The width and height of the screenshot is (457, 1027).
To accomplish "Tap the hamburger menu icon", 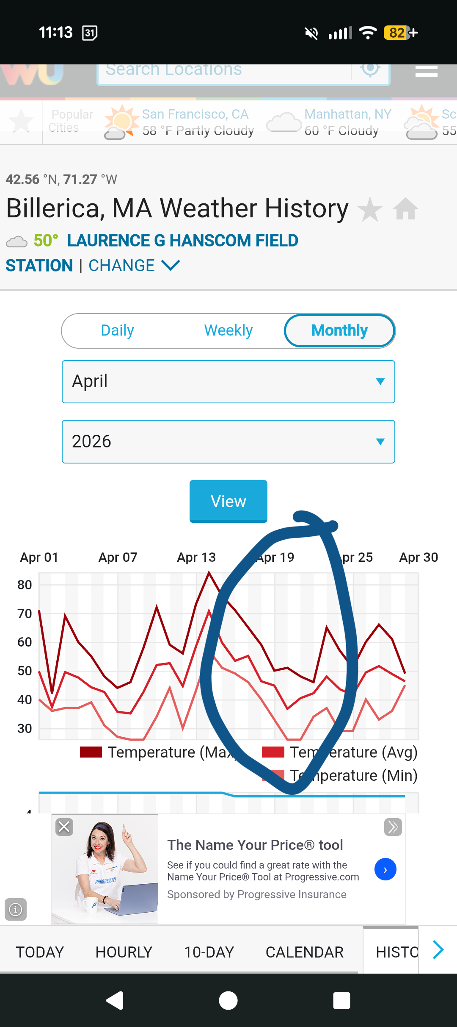I will (426, 71).
